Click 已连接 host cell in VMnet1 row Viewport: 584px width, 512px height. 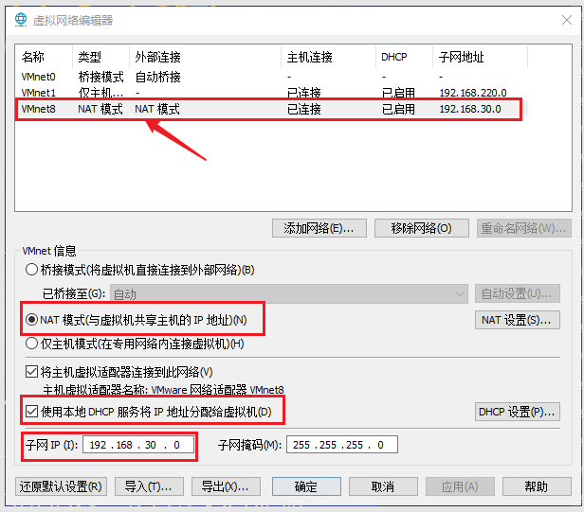click(304, 93)
